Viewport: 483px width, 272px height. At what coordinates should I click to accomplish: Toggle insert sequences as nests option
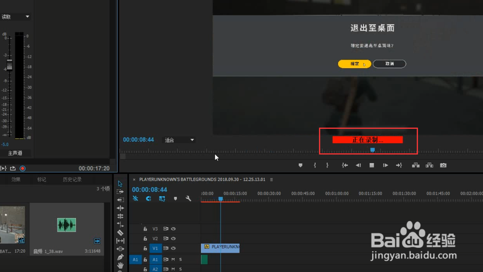[x=135, y=199]
